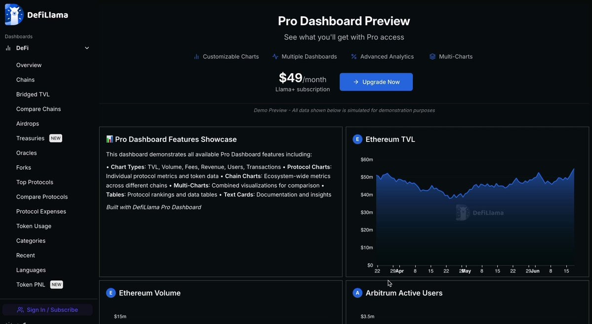Image resolution: width=592 pixels, height=324 pixels.
Task: Click the Llama+ subscription text
Action: click(x=302, y=89)
